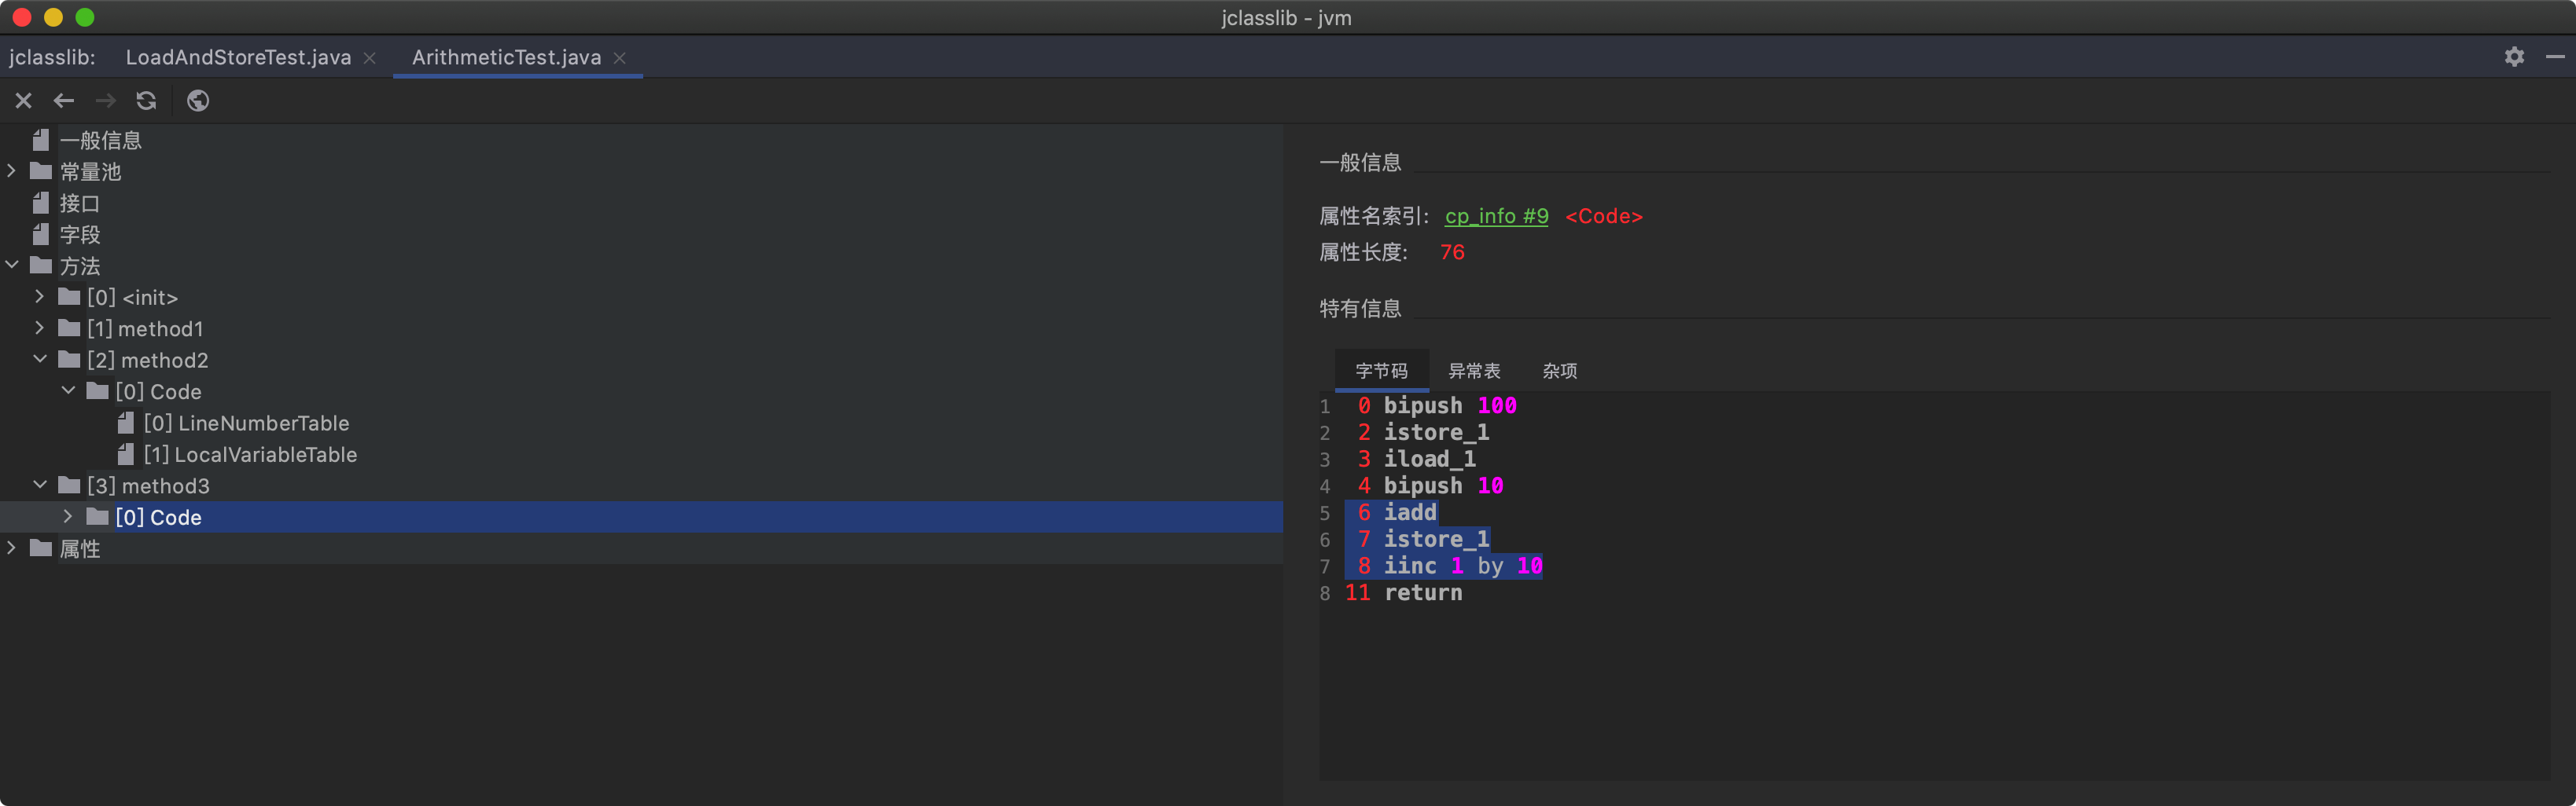The height and width of the screenshot is (806, 2576).
Task: Collapse the 方法 folder node
Action: [12, 266]
